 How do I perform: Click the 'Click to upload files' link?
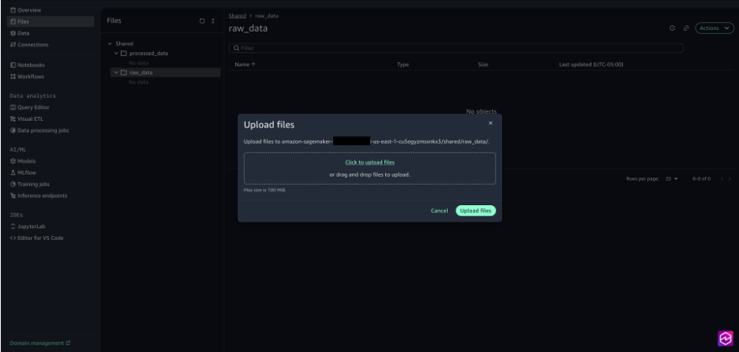369,163
